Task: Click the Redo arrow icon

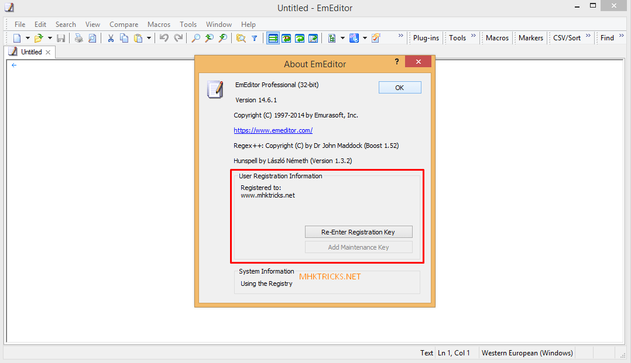Action: [x=178, y=38]
